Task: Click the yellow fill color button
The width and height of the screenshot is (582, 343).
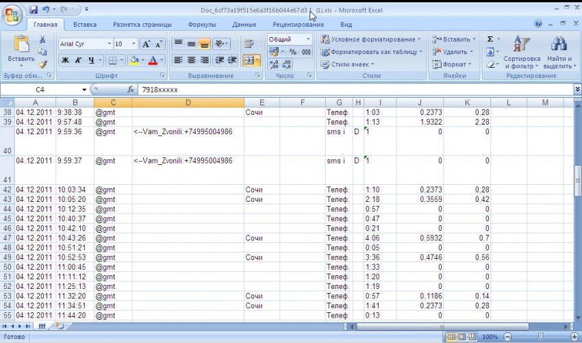Action: [134, 60]
